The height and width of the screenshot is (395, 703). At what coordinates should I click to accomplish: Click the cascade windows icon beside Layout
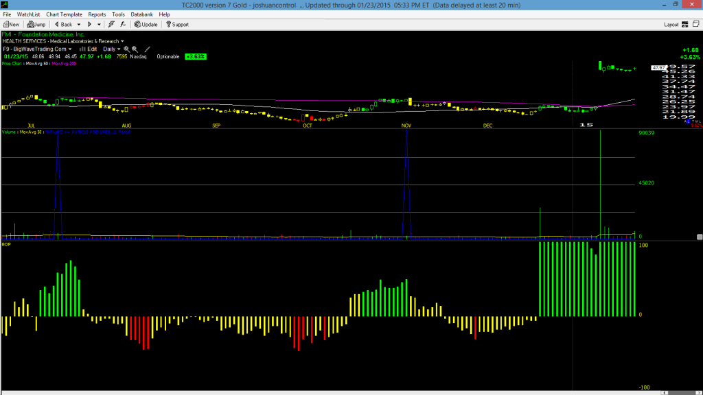(x=696, y=24)
